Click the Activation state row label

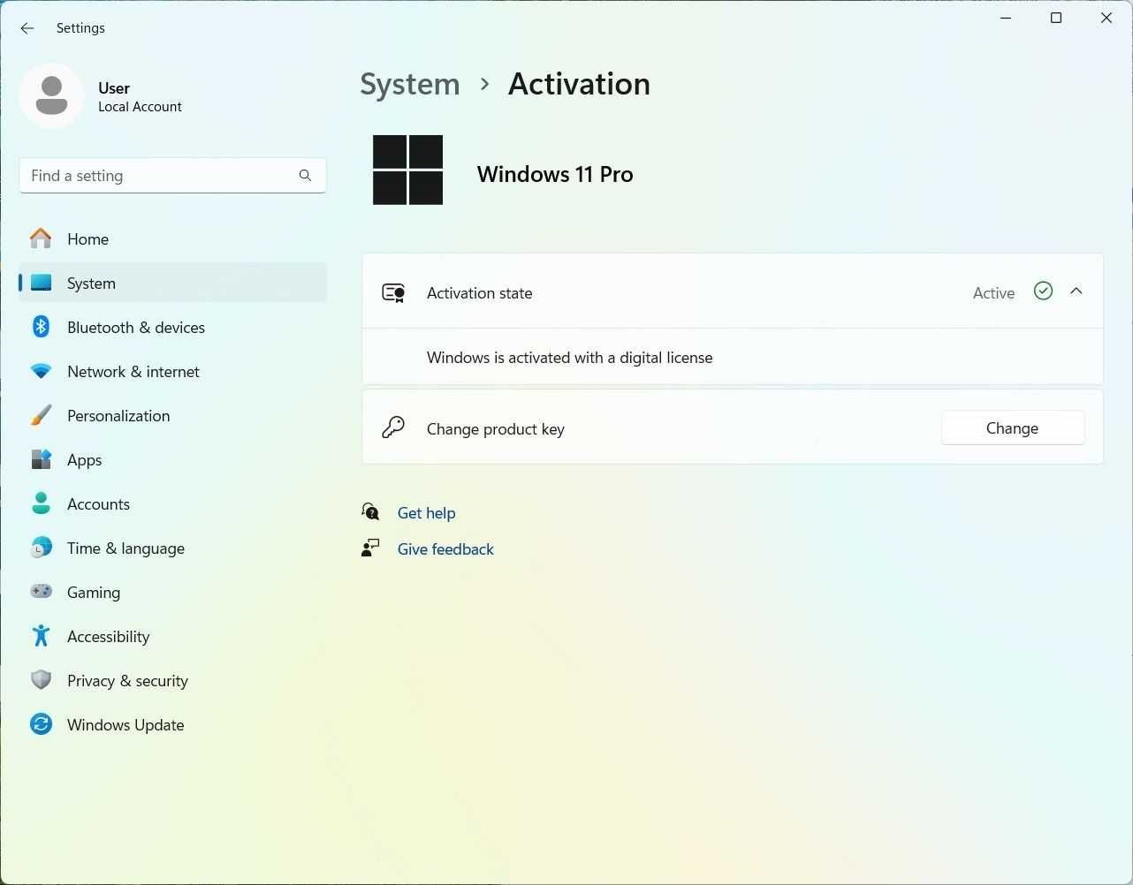tap(480, 293)
